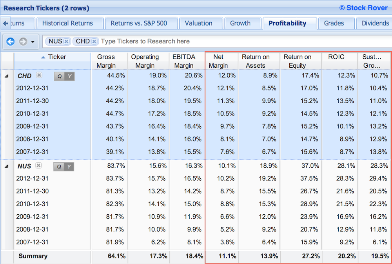Sort by EBITDA Margin column header
The image size is (392, 264).
[187, 61]
